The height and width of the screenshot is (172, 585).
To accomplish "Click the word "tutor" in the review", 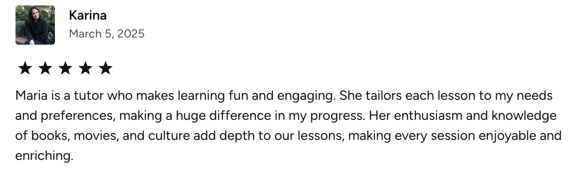I will pyautogui.click(x=89, y=96).
